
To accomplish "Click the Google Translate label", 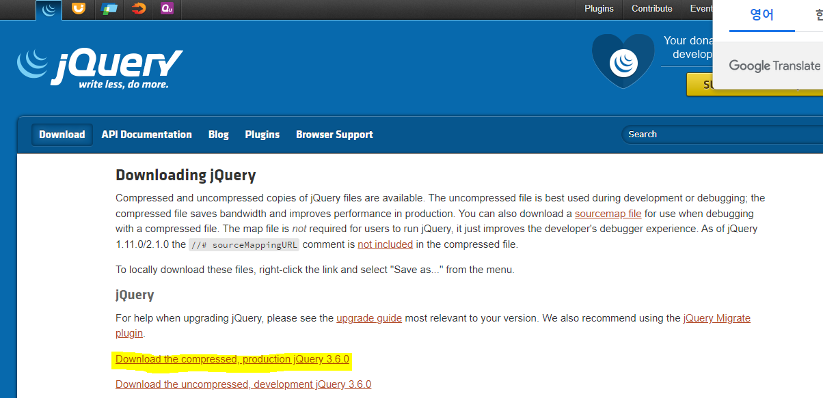I will (x=774, y=66).
